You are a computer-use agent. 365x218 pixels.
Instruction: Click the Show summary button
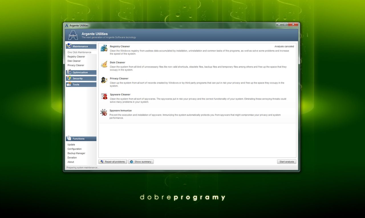tap(141, 162)
